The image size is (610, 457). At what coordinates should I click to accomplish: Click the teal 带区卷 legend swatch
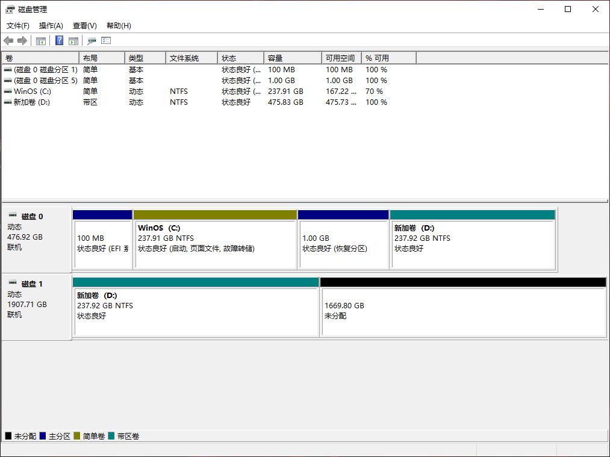pos(111,436)
